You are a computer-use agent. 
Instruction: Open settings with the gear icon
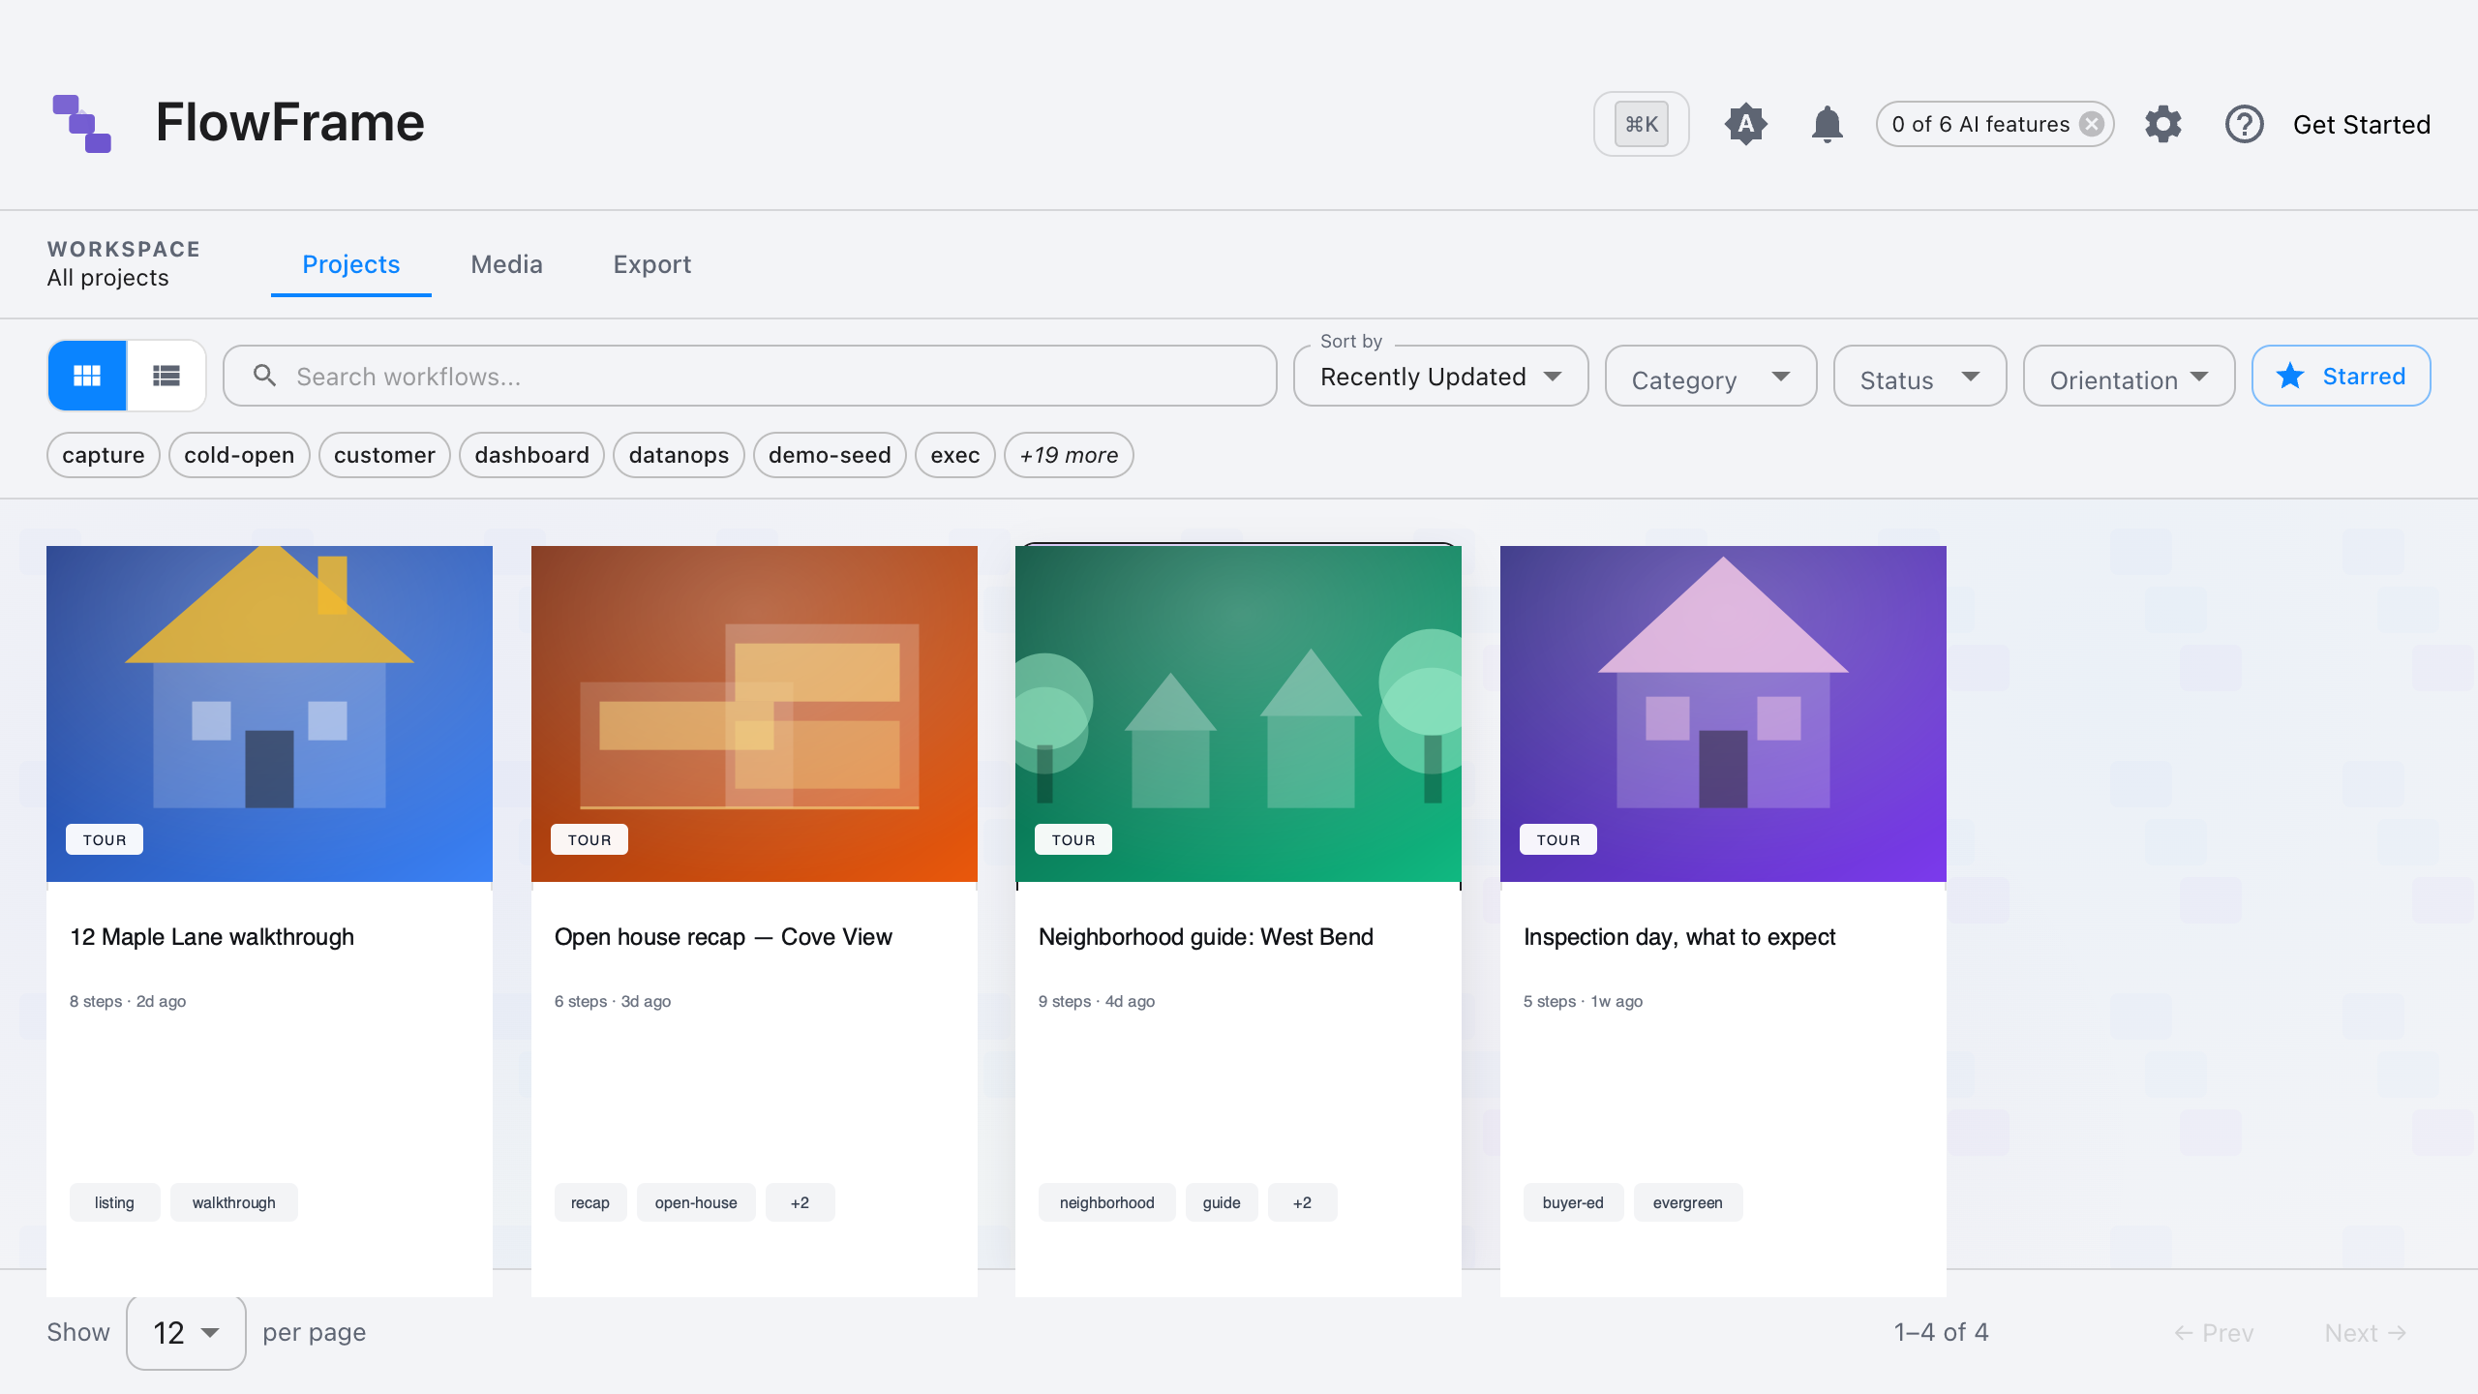(x=2162, y=124)
